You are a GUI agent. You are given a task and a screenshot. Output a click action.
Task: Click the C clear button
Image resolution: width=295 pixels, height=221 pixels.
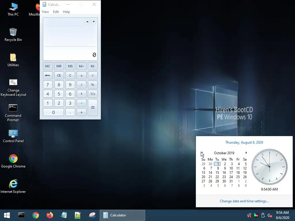point(70,75)
